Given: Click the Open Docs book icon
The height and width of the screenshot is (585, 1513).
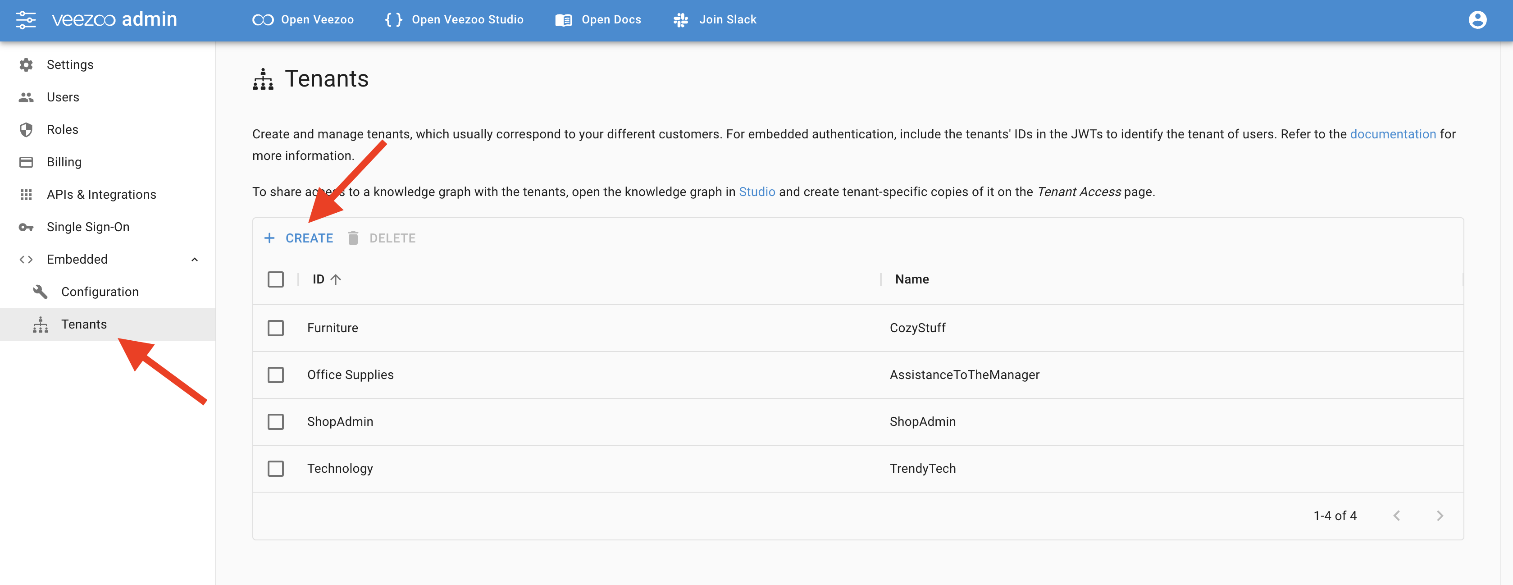Looking at the screenshot, I should 563,20.
